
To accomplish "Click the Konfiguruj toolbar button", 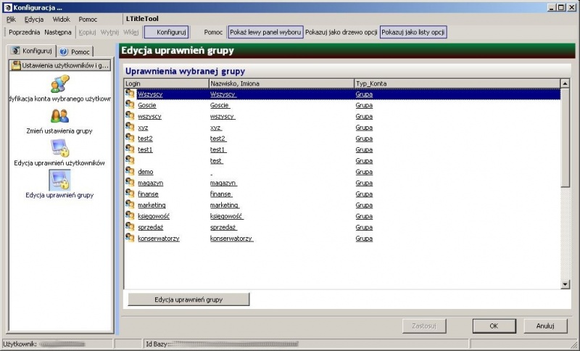I will pos(167,32).
